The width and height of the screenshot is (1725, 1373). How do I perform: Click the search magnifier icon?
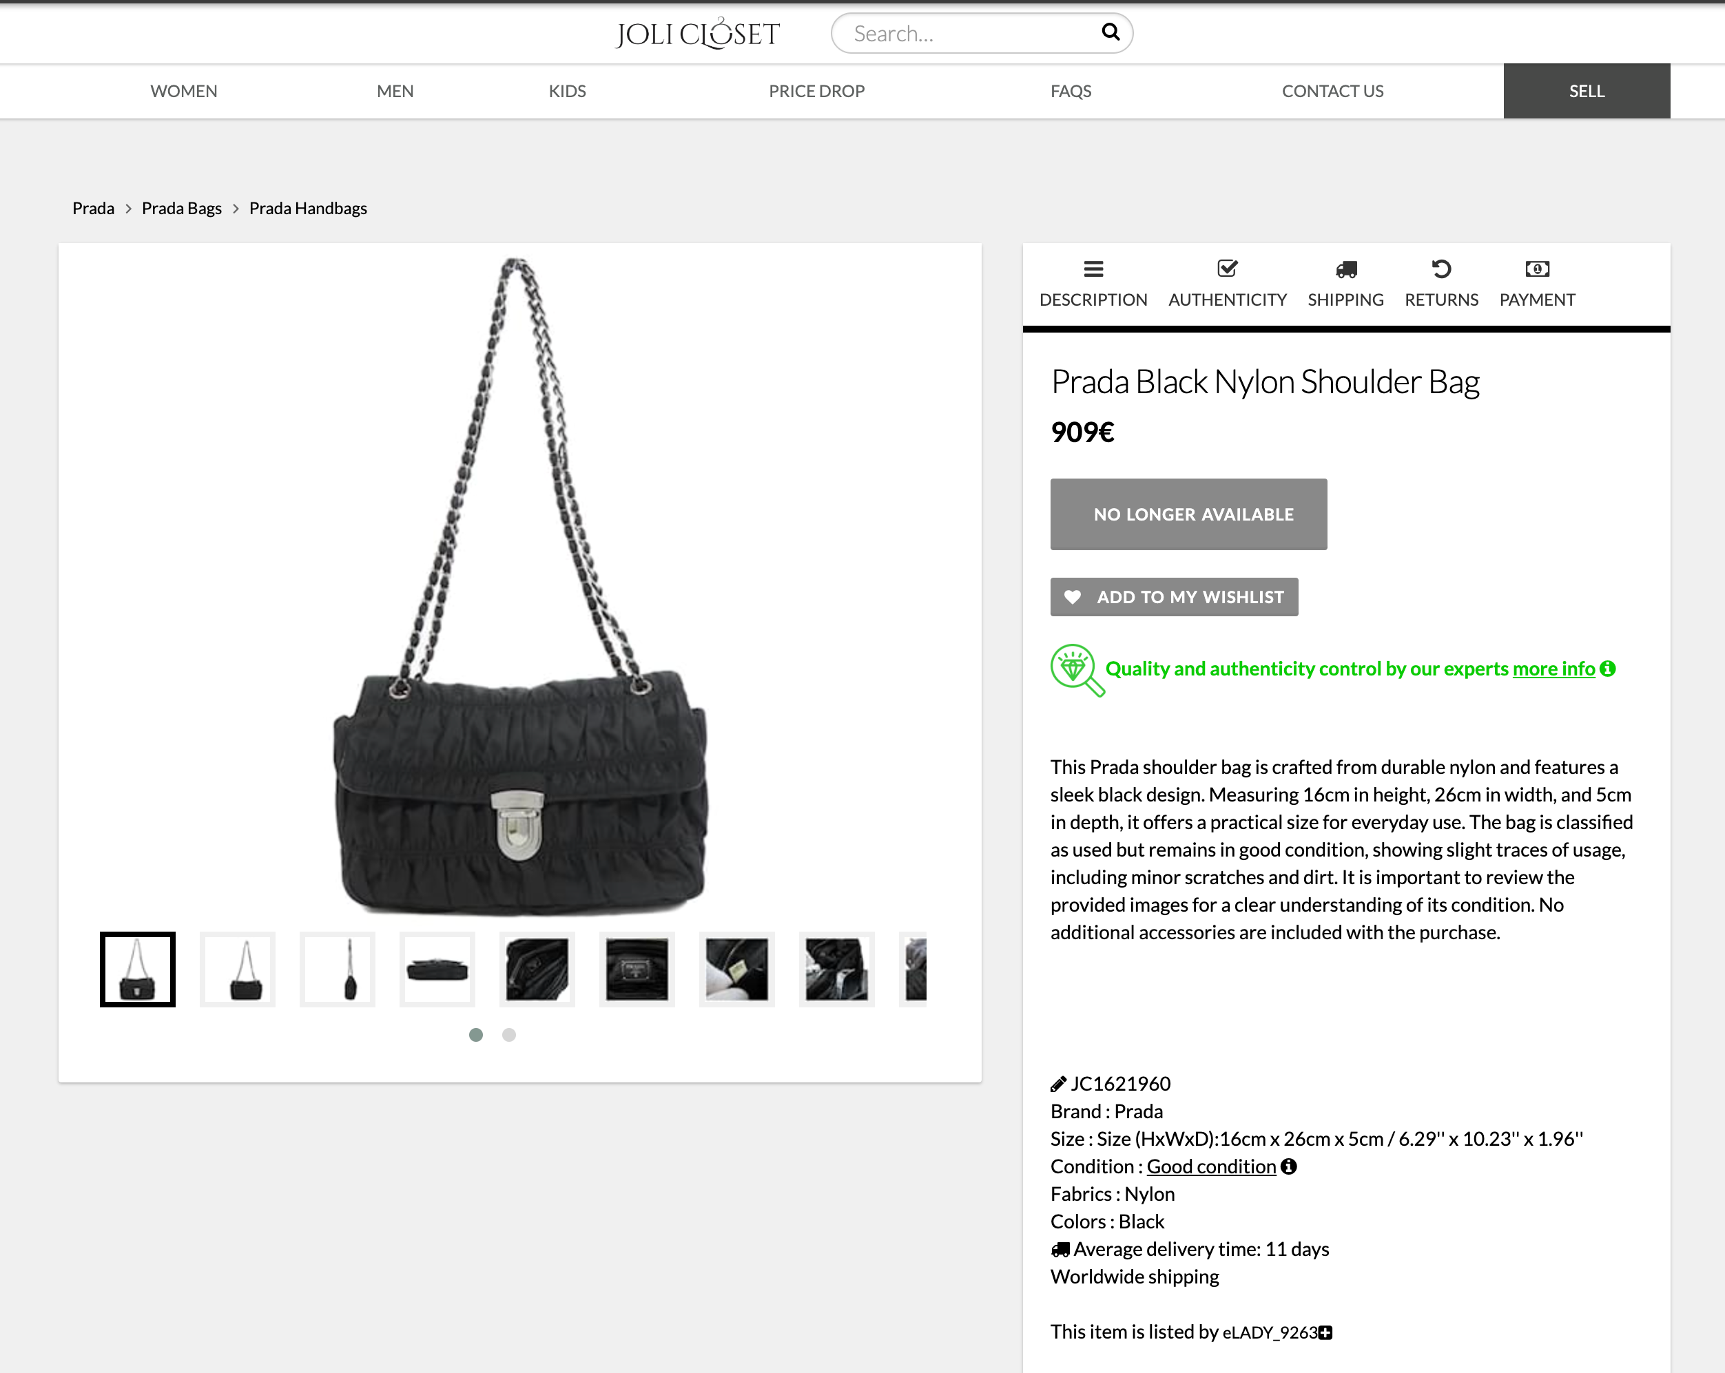[x=1110, y=32]
